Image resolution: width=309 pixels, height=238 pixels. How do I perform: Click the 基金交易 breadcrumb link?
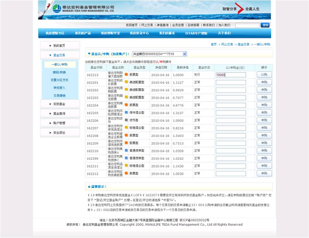point(244,44)
